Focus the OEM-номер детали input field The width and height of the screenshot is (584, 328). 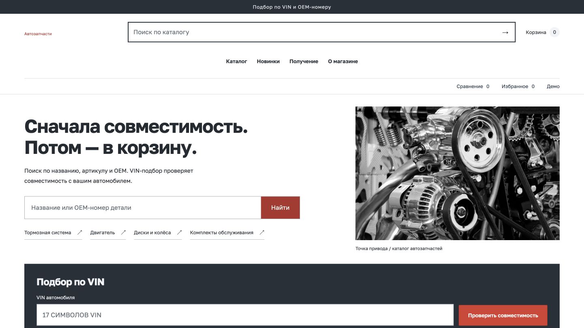click(143, 208)
